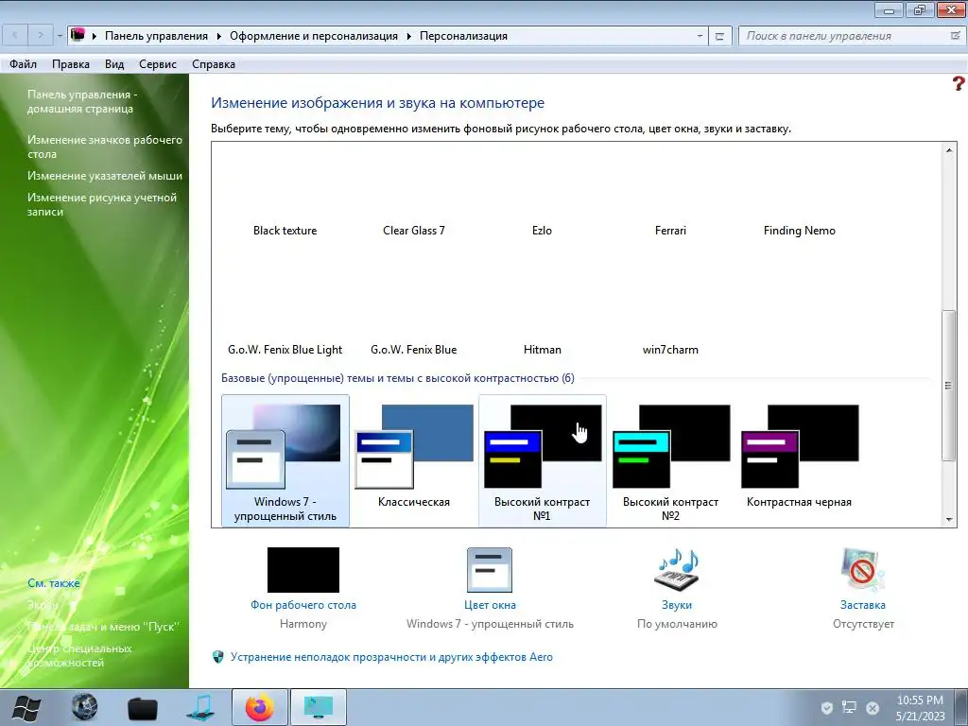Image resolution: width=968 pixels, height=726 pixels.
Task: Click the Звуки link
Action: [677, 605]
